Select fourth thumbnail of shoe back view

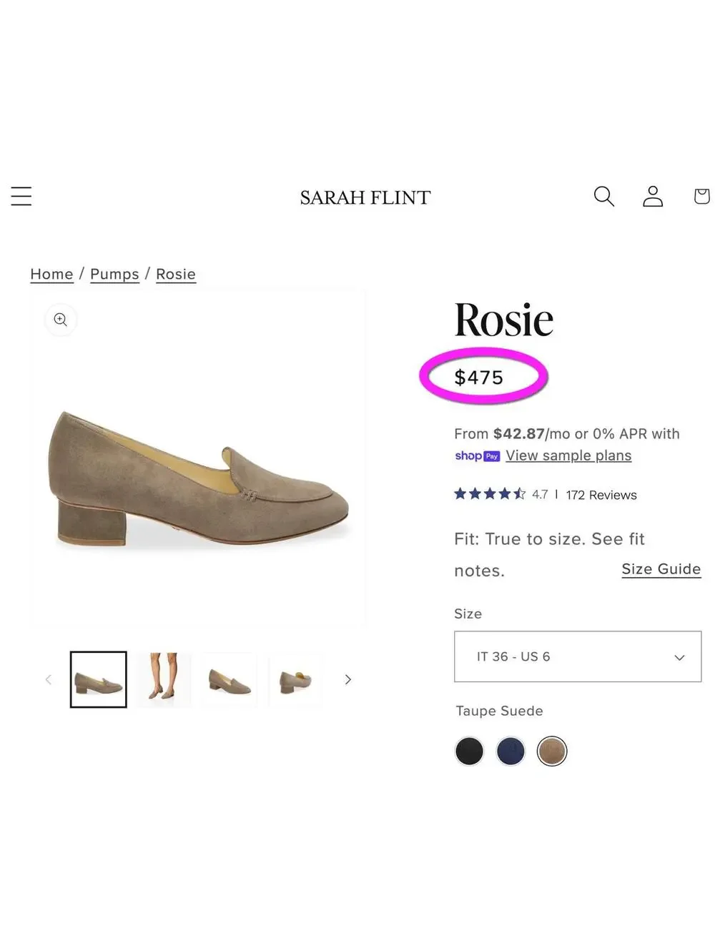click(x=295, y=679)
